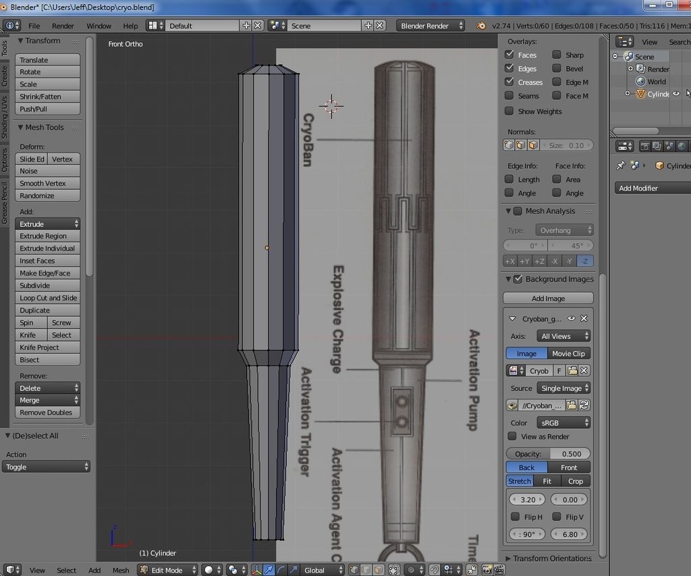Uncheck the Edges overlay checkbox
691x576 pixels.
tap(509, 68)
